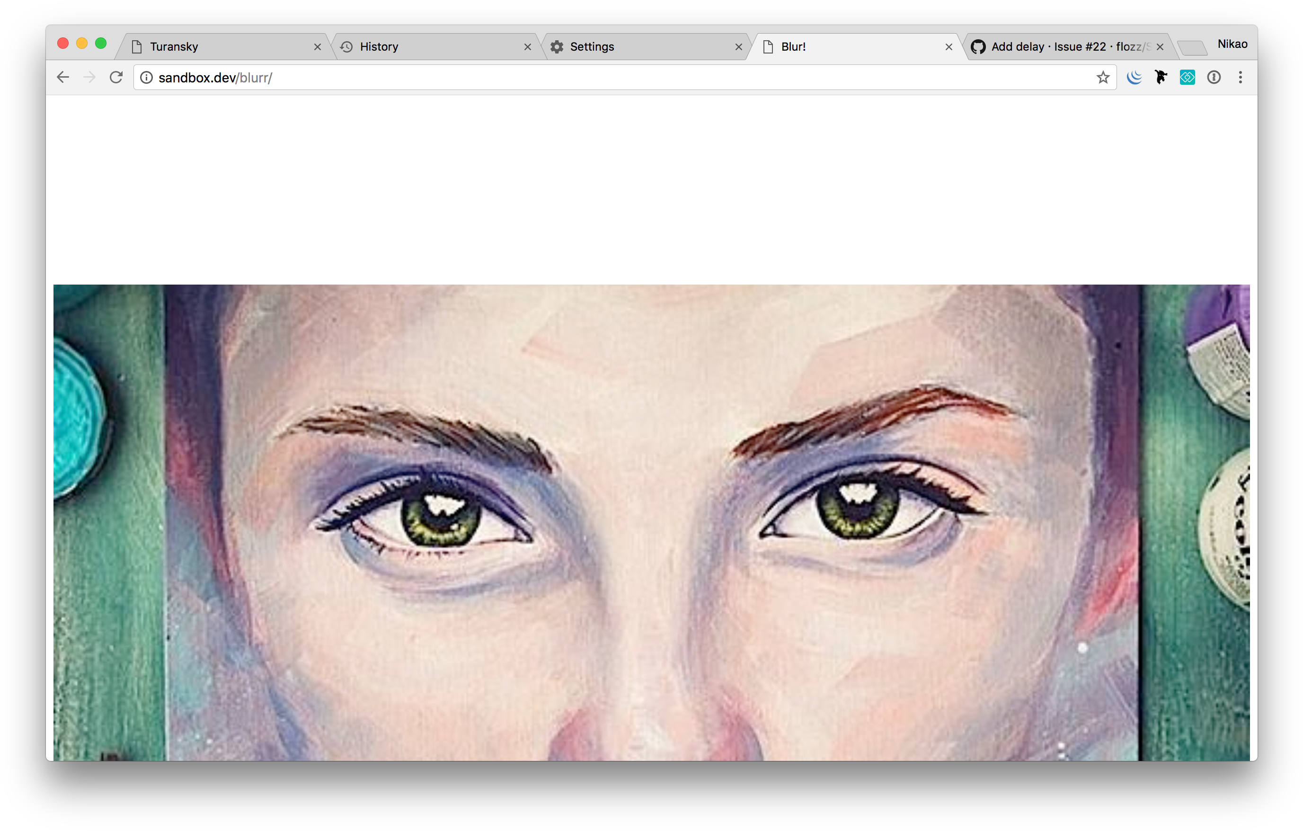
Task: Close the Add delay Issue #22 tab
Action: tap(1159, 46)
